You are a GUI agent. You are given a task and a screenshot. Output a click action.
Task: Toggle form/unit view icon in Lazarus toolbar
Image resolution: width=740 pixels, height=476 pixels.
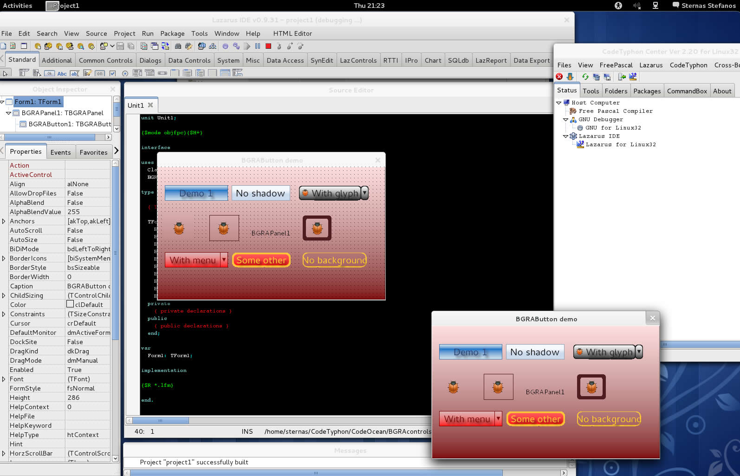pyautogui.click(x=165, y=46)
